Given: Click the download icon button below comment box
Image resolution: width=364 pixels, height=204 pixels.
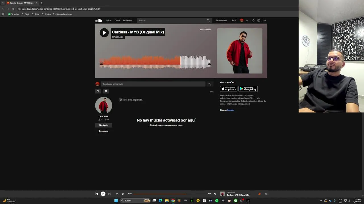Looking at the screenshot, I should coord(106,91).
